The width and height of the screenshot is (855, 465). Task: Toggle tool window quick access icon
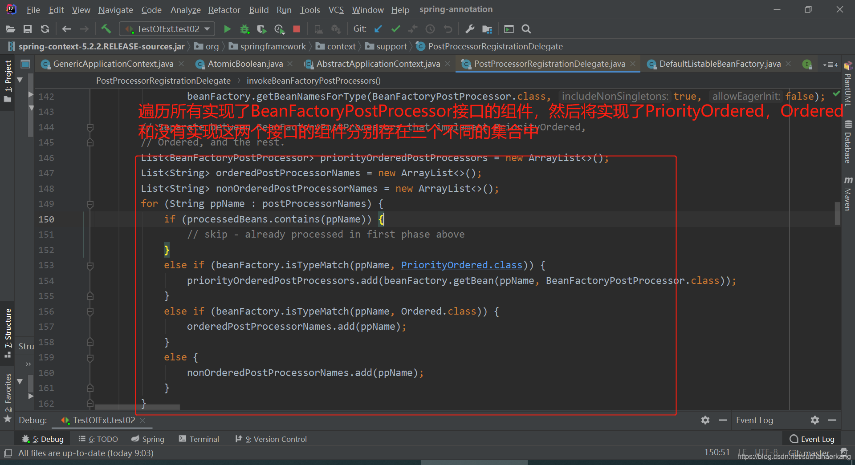[8, 453]
